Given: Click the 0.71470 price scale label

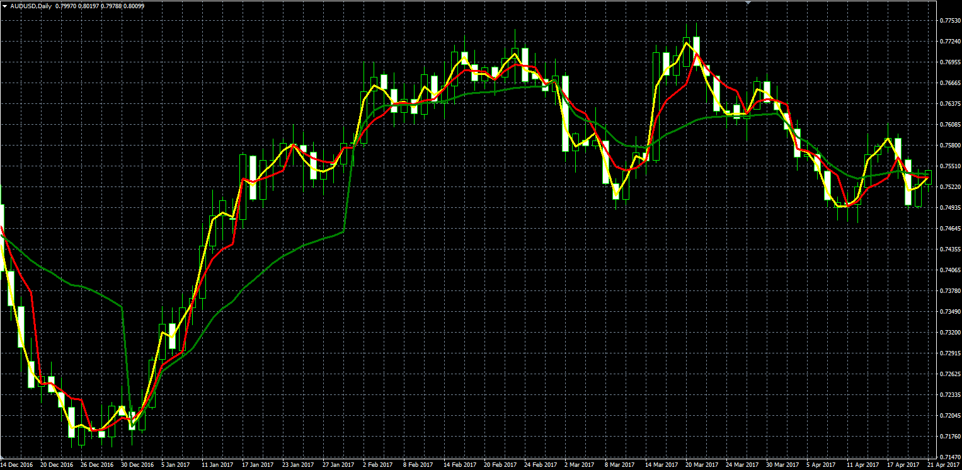Looking at the screenshot, I should pyautogui.click(x=949, y=457).
